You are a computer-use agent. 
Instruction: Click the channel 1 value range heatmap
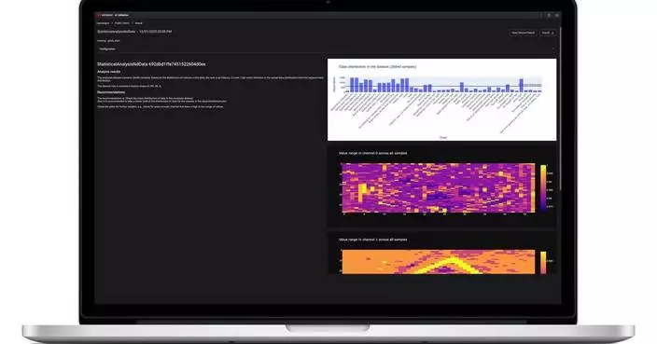coord(439,262)
